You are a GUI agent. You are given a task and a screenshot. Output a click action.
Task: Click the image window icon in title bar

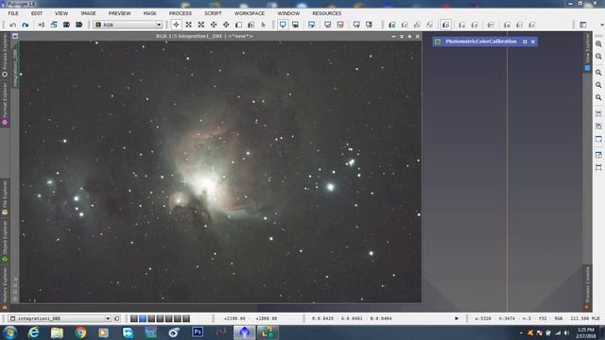pyautogui.click(x=15, y=36)
